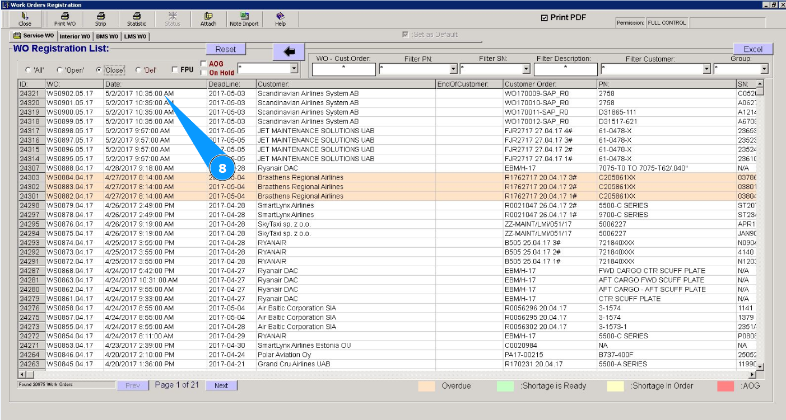
Task: Click the horizontal scrollbar left arrow
Action: tap(23, 374)
